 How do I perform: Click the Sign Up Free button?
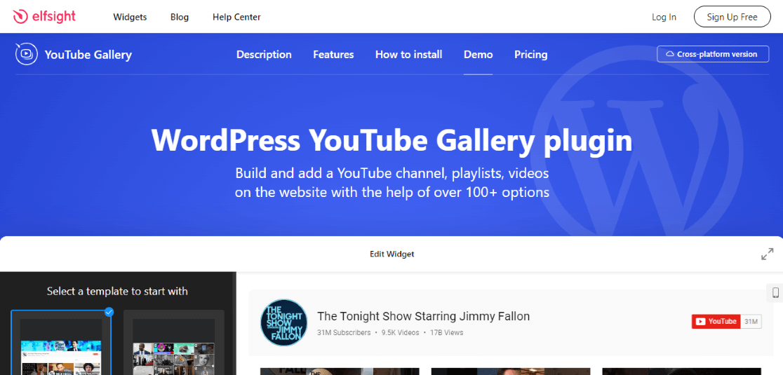pos(732,17)
